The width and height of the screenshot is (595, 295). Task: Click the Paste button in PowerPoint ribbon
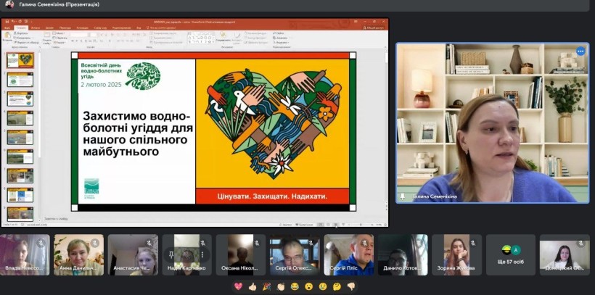coord(7,37)
